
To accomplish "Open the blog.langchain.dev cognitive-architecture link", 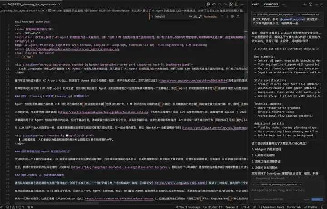I will tap(120, 167).
